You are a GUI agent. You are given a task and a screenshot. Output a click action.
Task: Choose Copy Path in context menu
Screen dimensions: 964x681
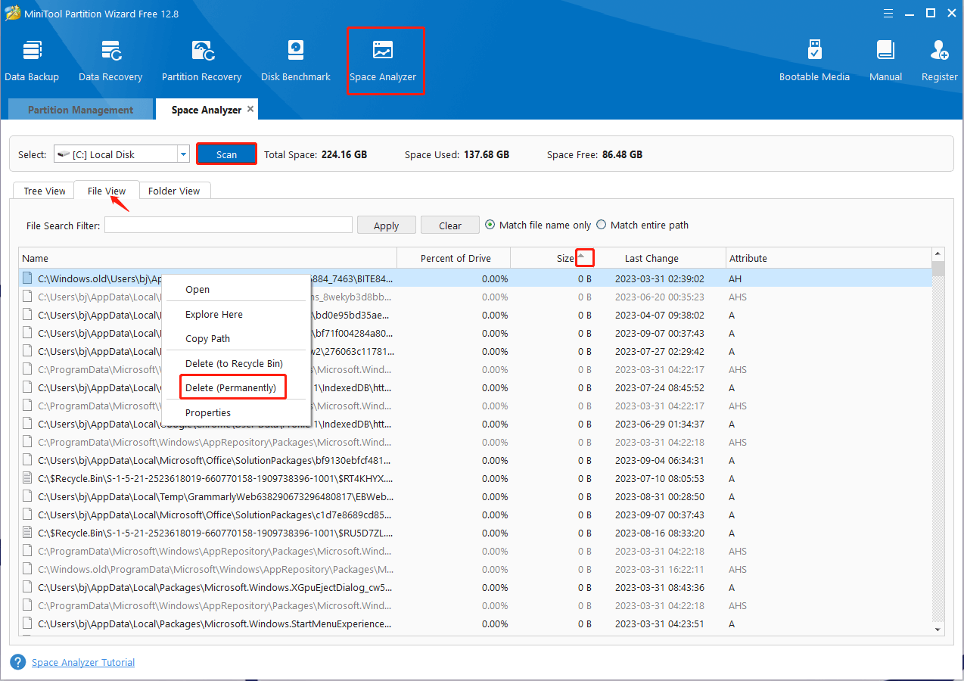pyautogui.click(x=236, y=338)
